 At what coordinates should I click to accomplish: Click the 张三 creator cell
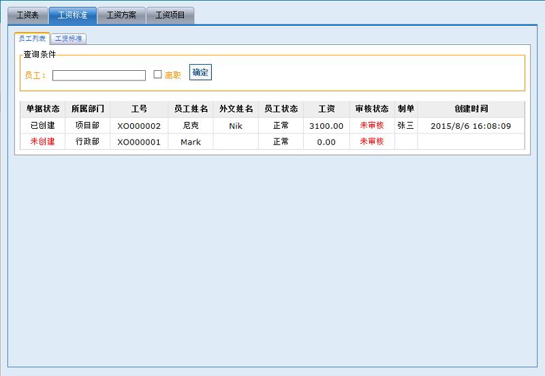(x=406, y=125)
